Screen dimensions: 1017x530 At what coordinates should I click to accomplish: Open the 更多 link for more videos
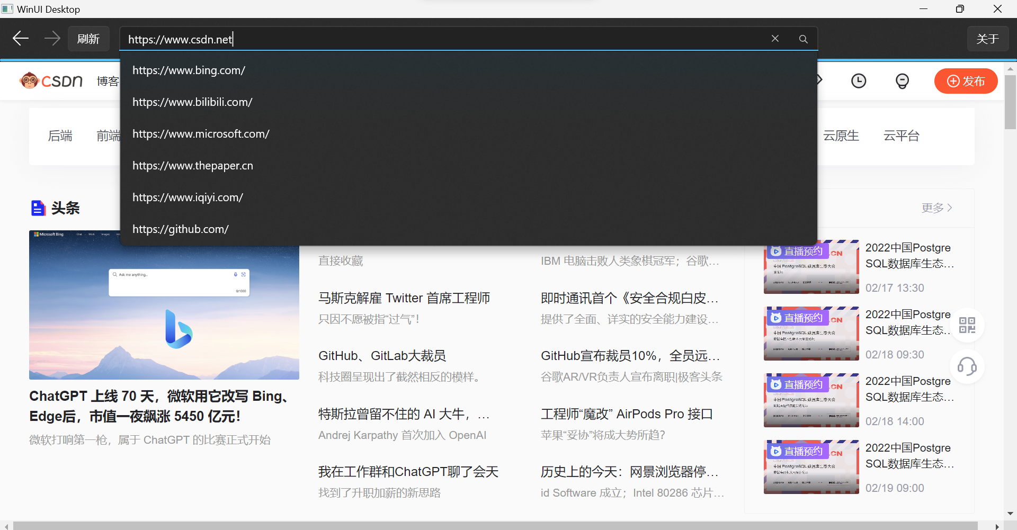934,208
